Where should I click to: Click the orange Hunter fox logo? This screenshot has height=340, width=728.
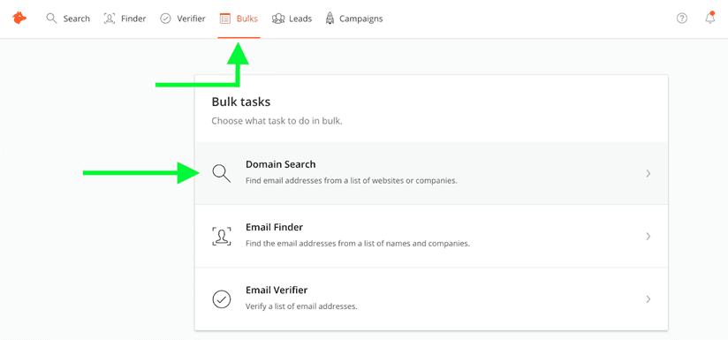(x=19, y=19)
